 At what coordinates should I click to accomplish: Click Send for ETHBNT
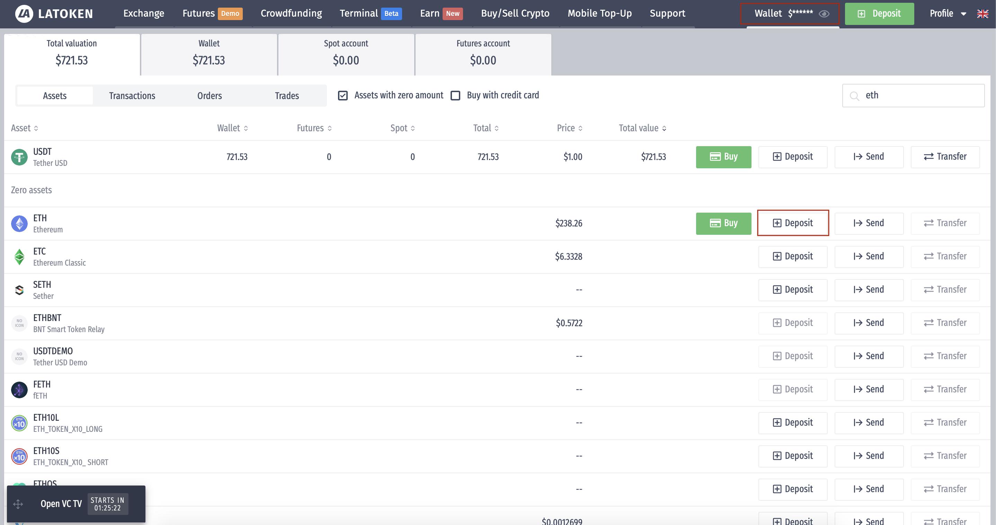click(x=869, y=323)
